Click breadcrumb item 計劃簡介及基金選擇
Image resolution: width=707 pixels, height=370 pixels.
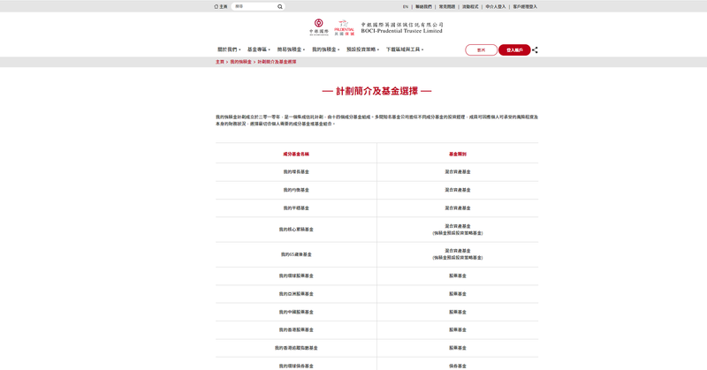click(277, 62)
